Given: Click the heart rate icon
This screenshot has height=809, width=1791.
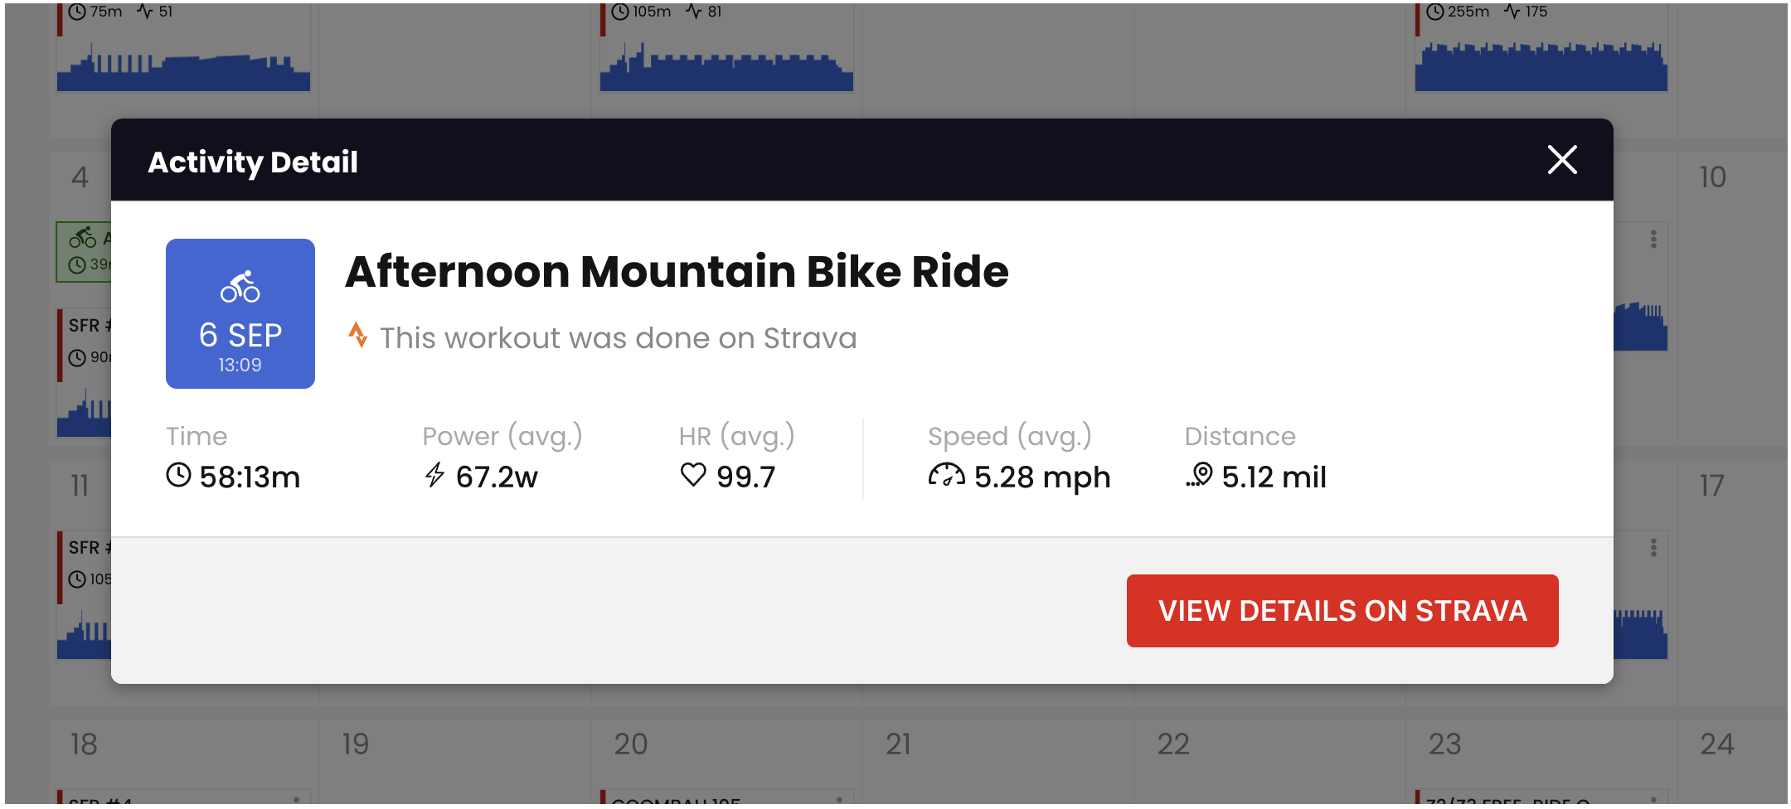Looking at the screenshot, I should click(x=693, y=475).
